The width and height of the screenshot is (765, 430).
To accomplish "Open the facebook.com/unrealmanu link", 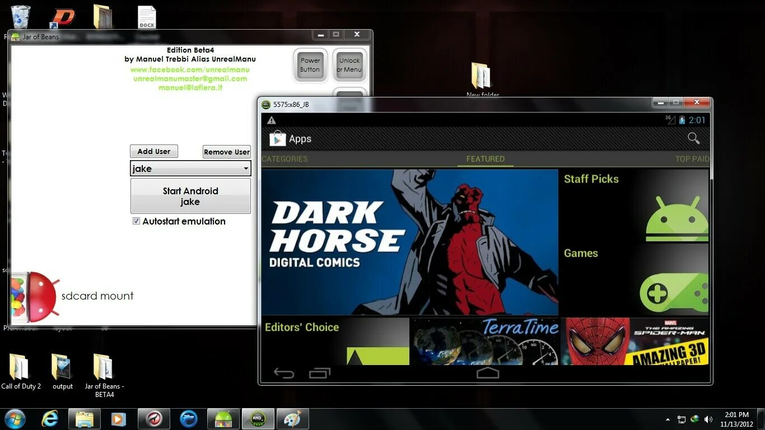I will (x=190, y=69).
